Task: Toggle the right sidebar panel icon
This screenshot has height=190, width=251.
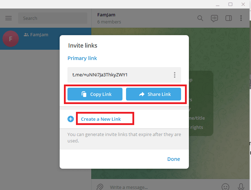Action: (228, 18)
